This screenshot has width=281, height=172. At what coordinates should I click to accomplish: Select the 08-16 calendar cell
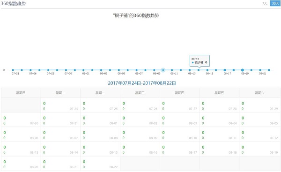(x=140, y=149)
